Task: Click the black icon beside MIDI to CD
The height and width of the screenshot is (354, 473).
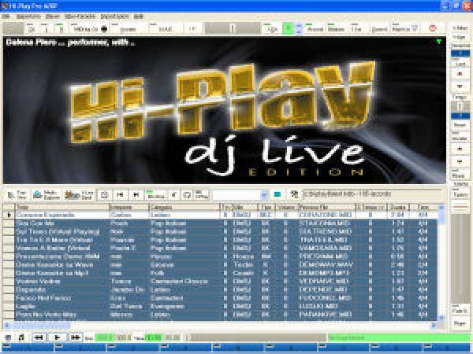Action: click(104, 29)
